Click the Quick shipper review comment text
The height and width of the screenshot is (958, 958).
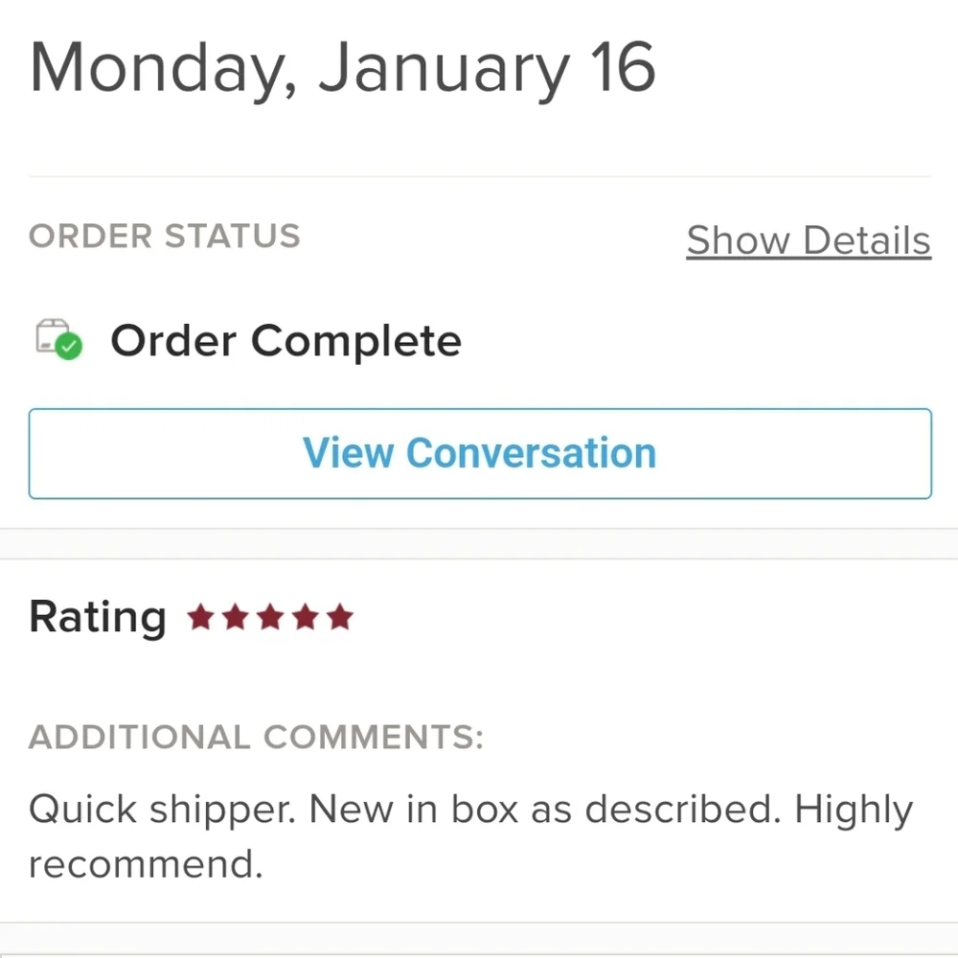(x=470, y=835)
